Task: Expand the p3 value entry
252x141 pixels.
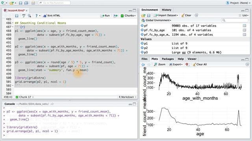Action: tap(142, 52)
